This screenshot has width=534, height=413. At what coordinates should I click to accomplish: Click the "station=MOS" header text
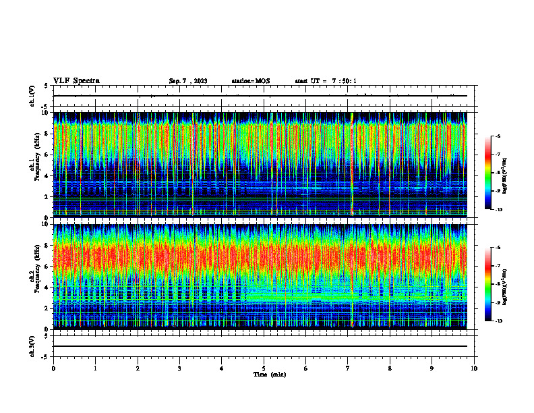pos(251,81)
